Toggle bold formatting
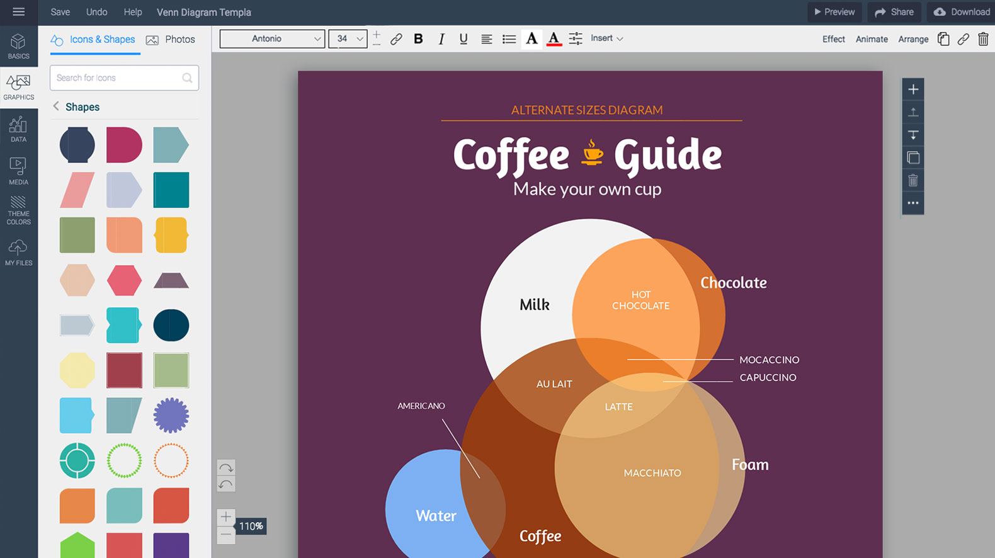Screen dimensions: 995x558 [418, 39]
